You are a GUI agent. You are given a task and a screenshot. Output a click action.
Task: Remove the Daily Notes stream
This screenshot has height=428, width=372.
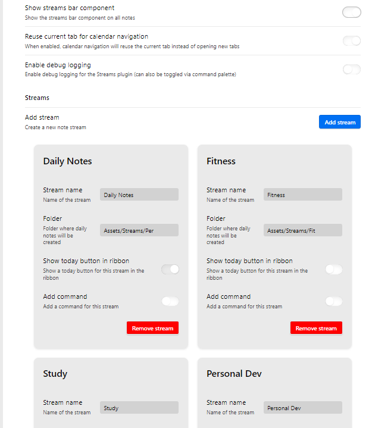(x=152, y=328)
